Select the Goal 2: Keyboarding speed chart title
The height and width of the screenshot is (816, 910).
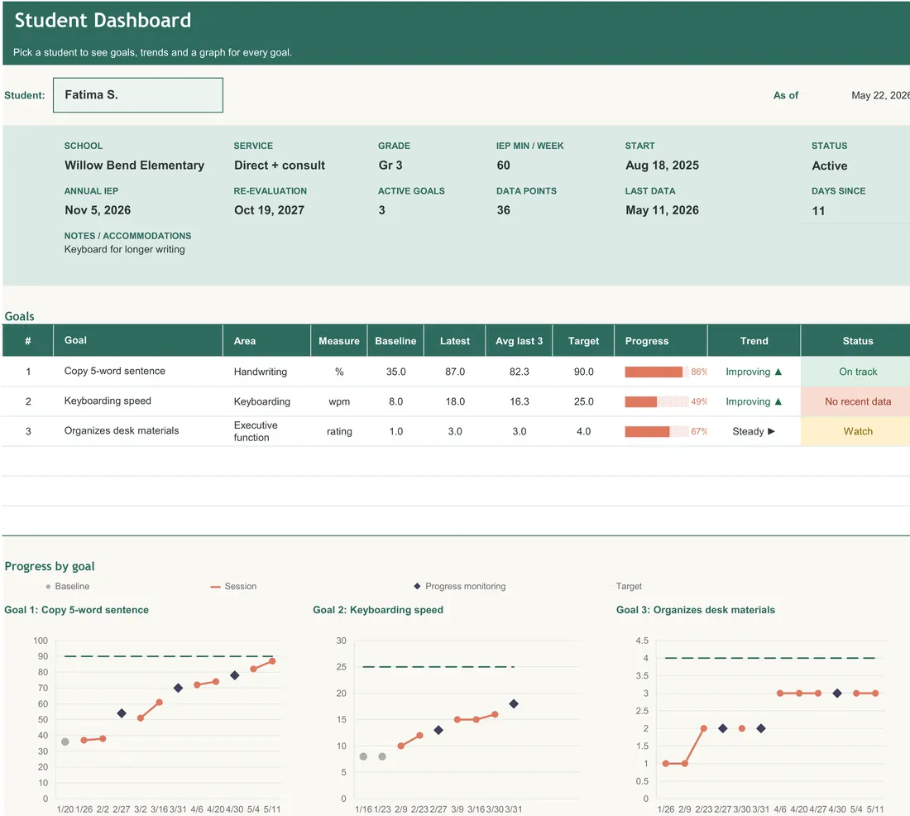(378, 610)
